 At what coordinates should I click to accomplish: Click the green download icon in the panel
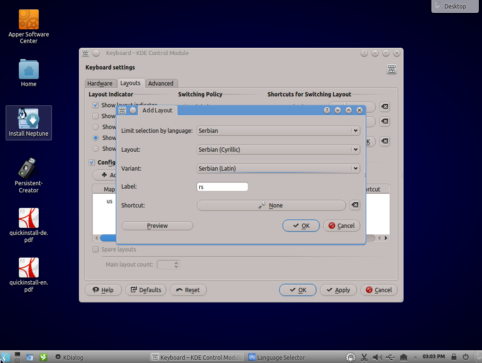pos(43,357)
